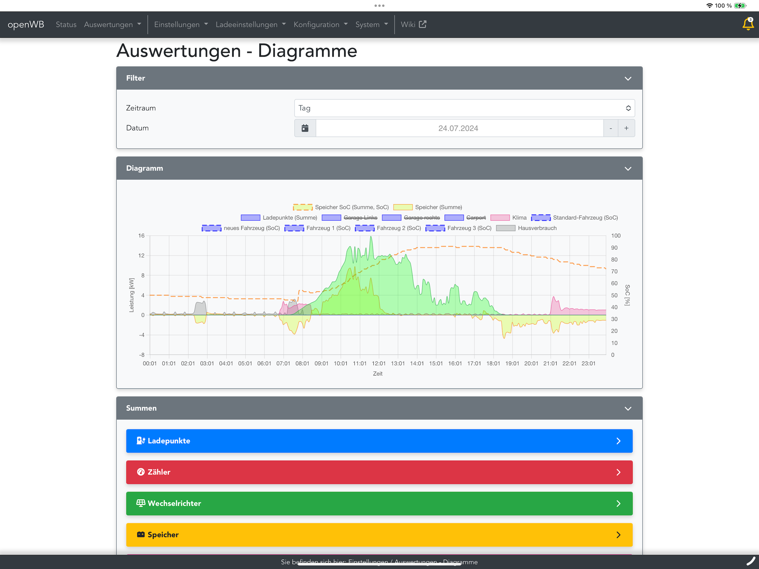Open the notifications bell icon
The height and width of the screenshot is (569, 759).
[x=748, y=24]
